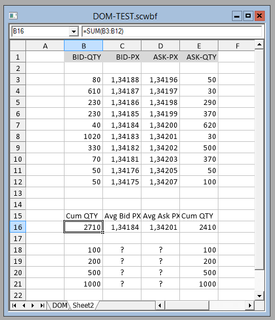This screenshot has width=275, height=320.
Task: Click the formula bar showing =SUM(B3:B12)
Action: pyautogui.click(x=171, y=31)
